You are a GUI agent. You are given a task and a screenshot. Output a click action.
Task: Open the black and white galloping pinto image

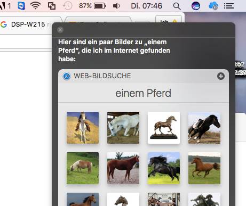(204, 128)
